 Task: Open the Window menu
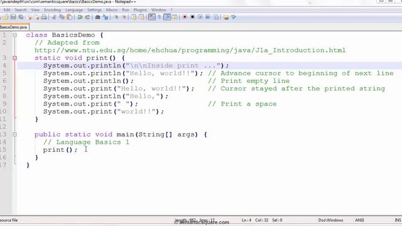(158, 10)
